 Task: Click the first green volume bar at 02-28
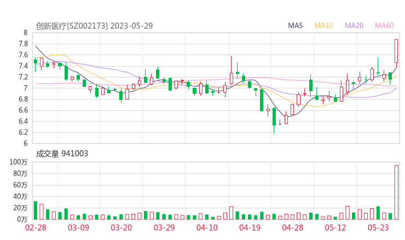[36, 211]
